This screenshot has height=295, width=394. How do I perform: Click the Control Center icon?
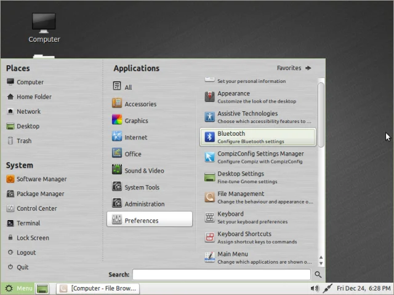[x=10, y=208]
